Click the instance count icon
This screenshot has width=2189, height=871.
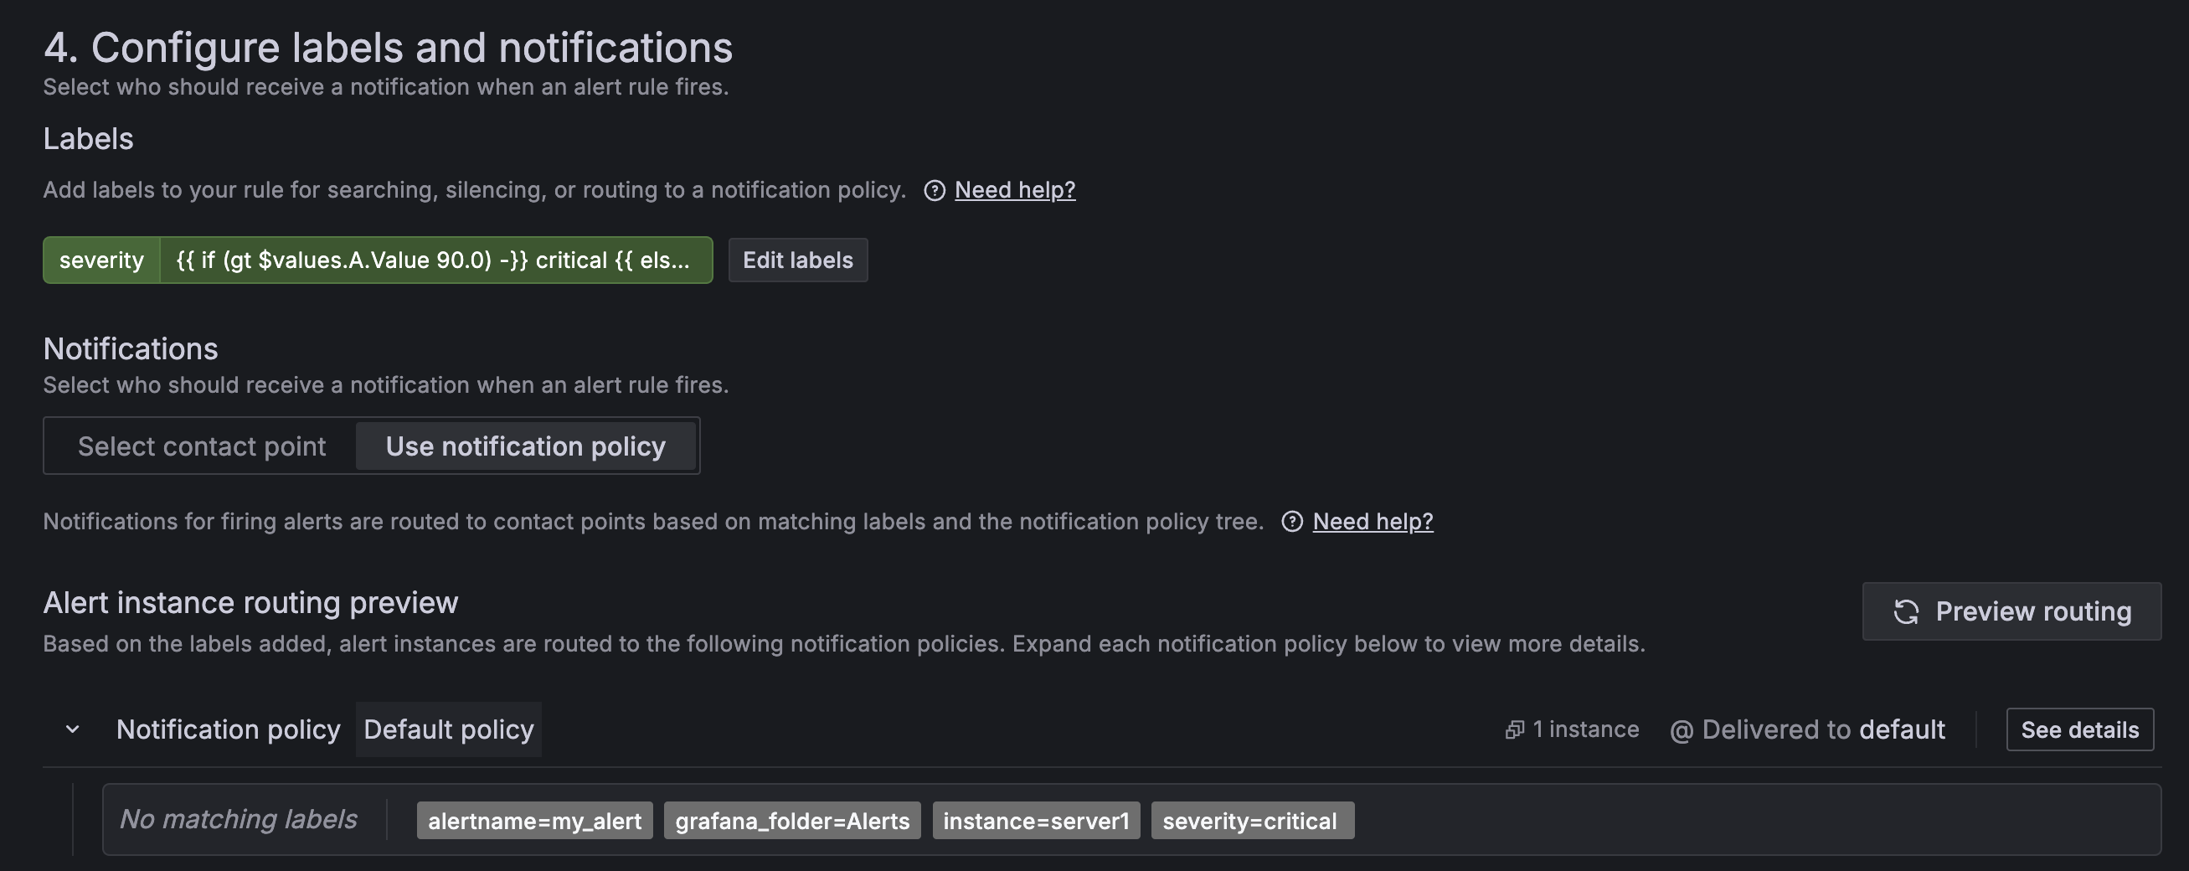pyautogui.click(x=1514, y=730)
